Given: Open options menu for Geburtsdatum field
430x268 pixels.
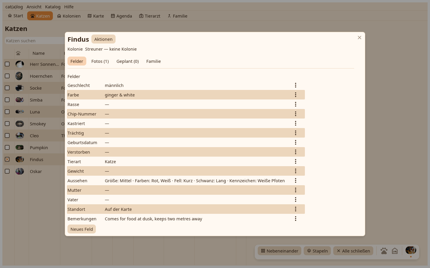Looking at the screenshot, I should pos(296,142).
